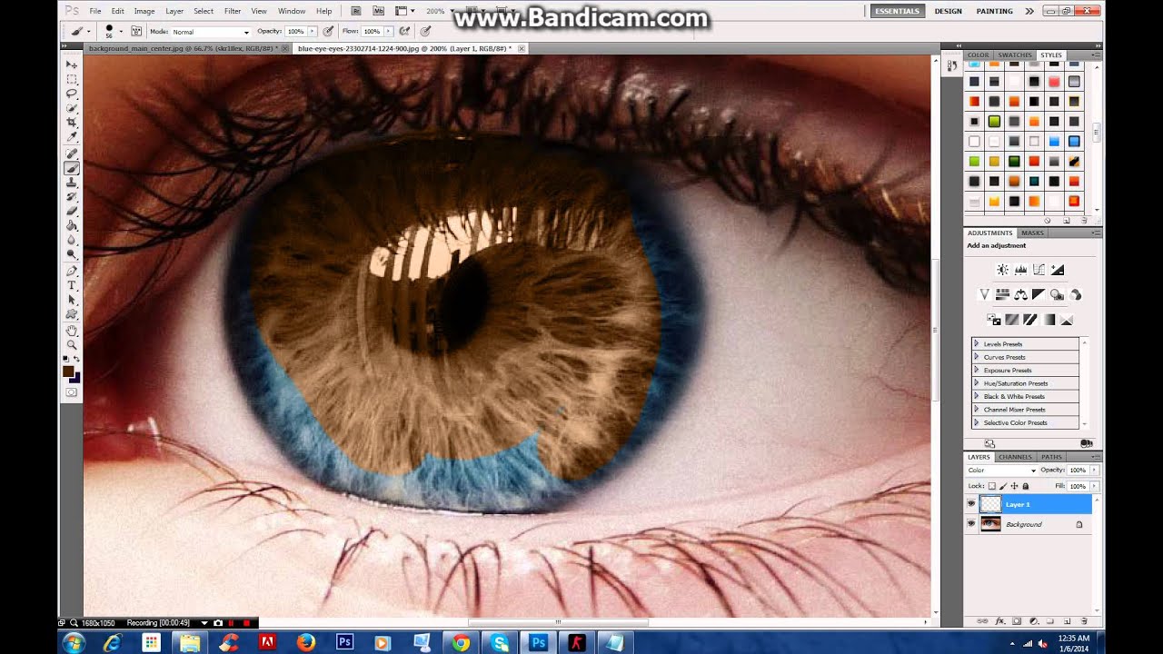Select the Blur tool
Screen dimensions: 1163x654
[x=72, y=241]
